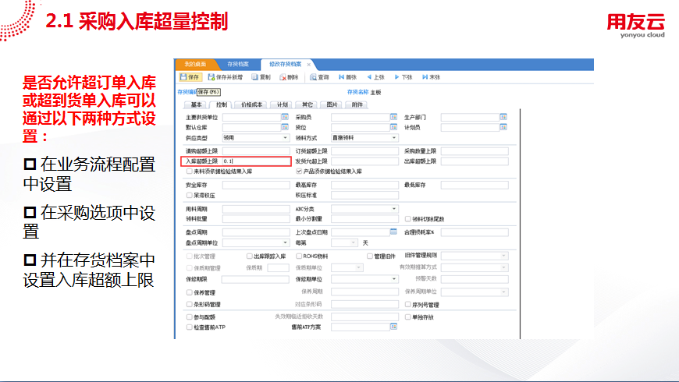Enable the 管理旧件 checkbox
The height and width of the screenshot is (382, 679).
coord(370,256)
